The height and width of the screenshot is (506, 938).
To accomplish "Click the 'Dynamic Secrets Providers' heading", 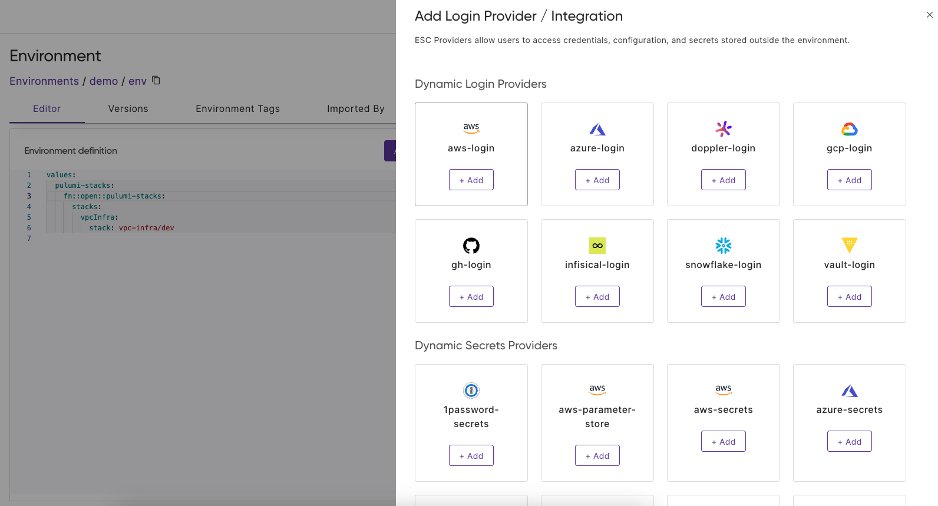I will point(486,345).
